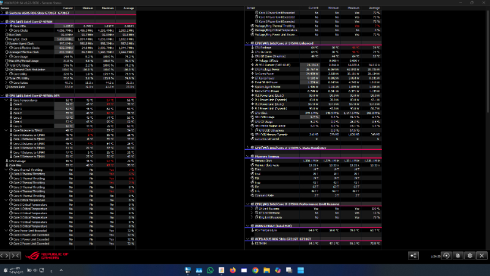Screen dimensions: 490x276
Task: Select the System Agent Clock row
Action: [x=68, y=43]
